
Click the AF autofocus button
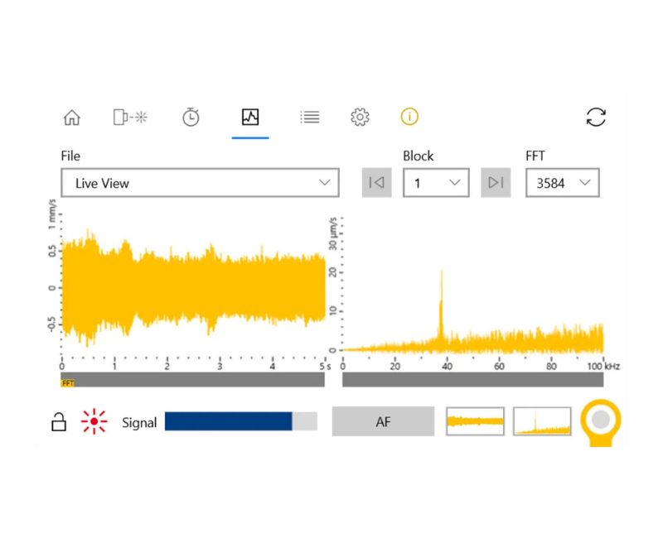[383, 421]
